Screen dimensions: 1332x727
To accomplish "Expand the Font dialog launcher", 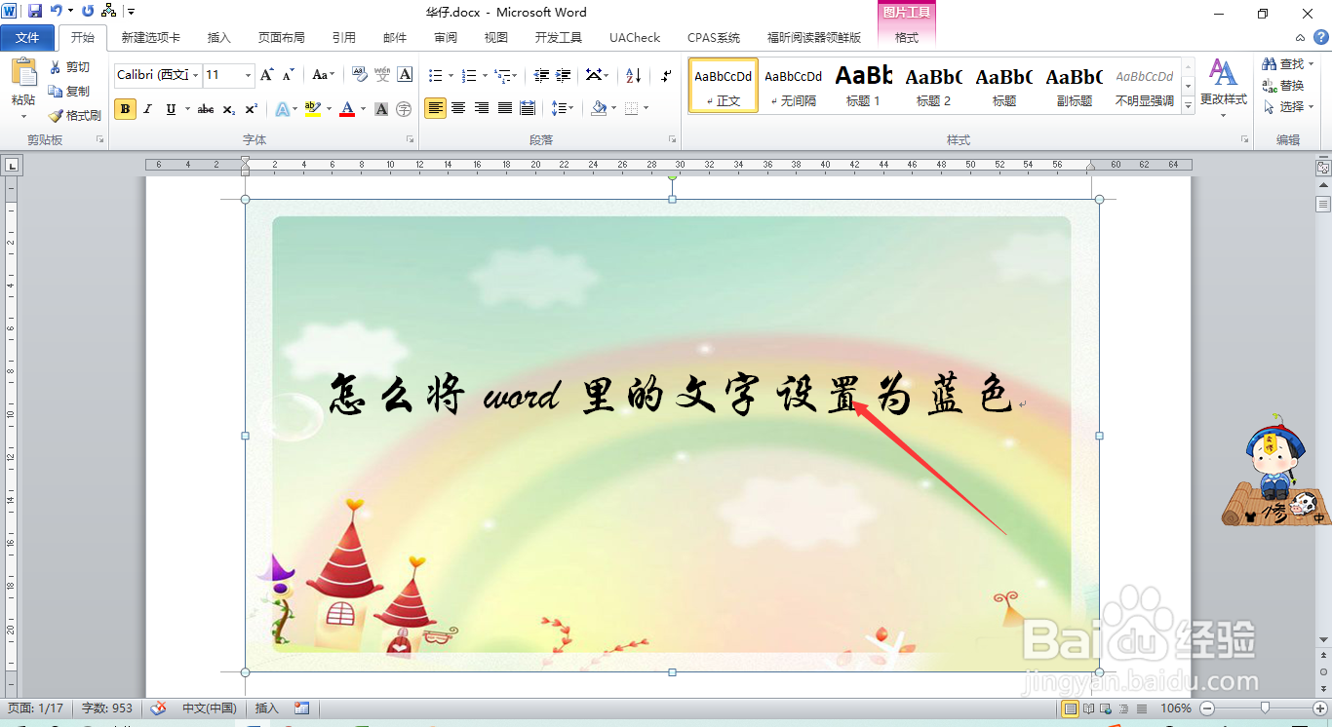I will (x=410, y=140).
